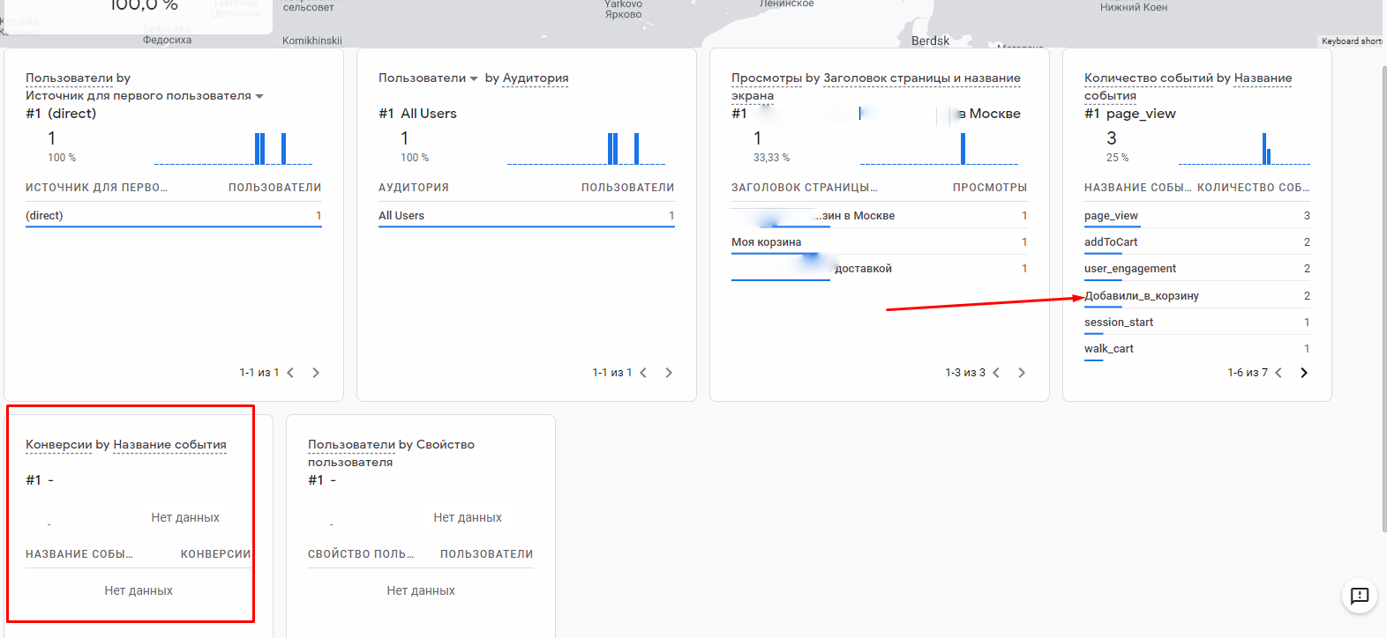Open Пользователи metric dropdown in Аудитория card
1387x638 pixels.
point(474,78)
